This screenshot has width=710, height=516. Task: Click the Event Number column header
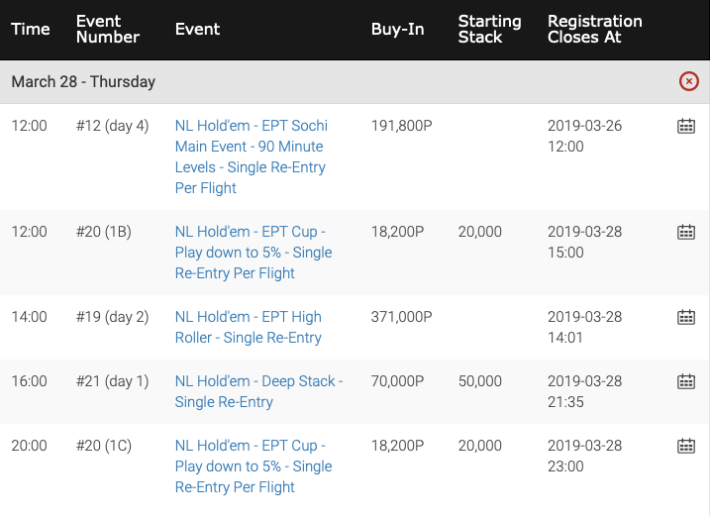108,29
